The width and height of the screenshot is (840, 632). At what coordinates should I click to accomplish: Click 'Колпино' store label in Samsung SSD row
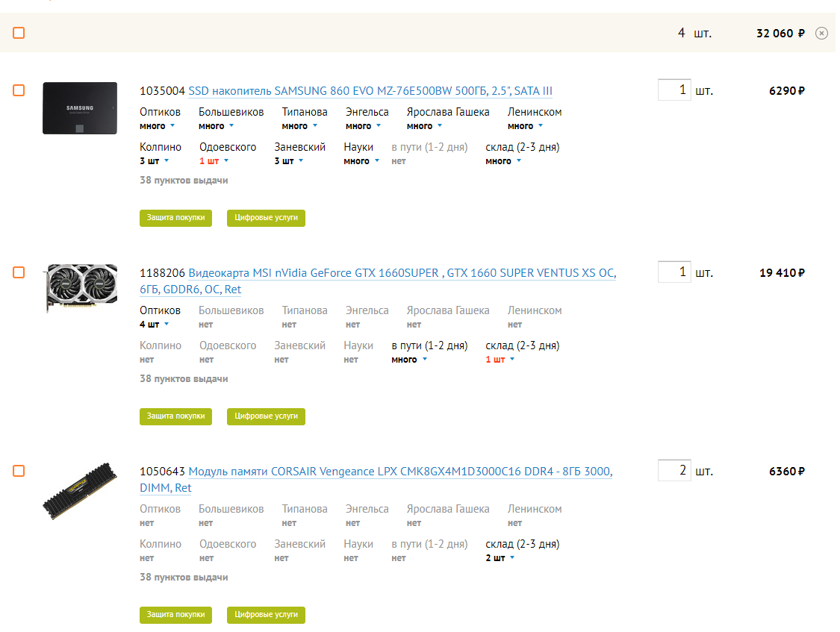tap(161, 147)
